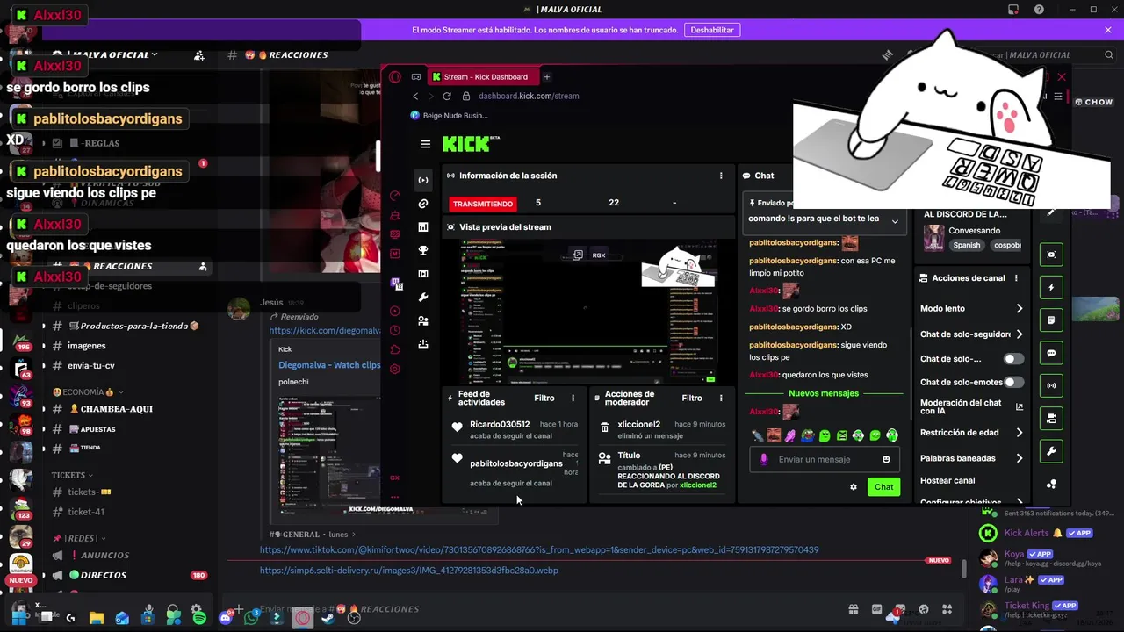
Task: Open the imagenes Discord channel
Action: point(86,346)
